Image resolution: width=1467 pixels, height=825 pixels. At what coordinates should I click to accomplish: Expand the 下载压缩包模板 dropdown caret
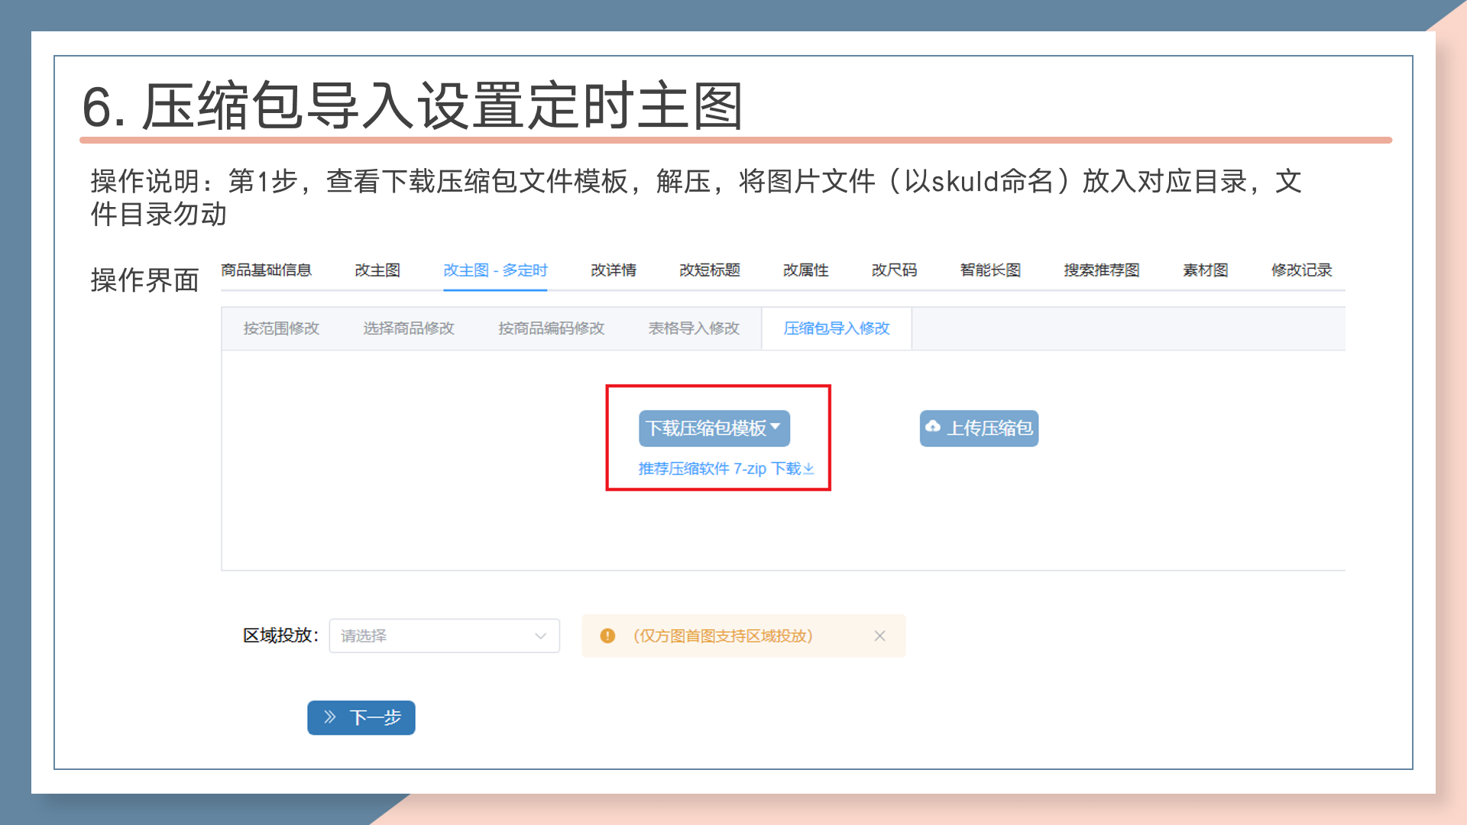click(x=776, y=426)
